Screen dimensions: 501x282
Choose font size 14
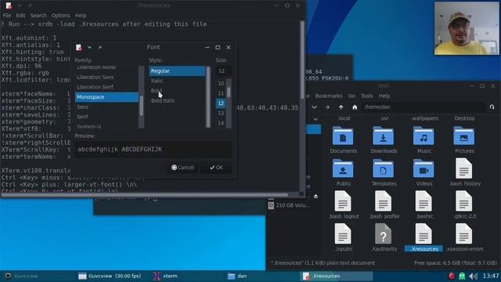pyautogui.click(x=221, y=123)
